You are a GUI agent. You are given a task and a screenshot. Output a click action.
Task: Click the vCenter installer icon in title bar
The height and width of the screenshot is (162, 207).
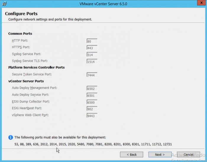click(x=4, y=4)
